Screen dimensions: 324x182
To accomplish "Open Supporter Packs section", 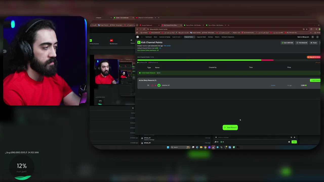I will point(201,37).
